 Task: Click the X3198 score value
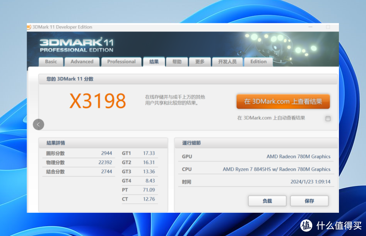coord(97,101)
